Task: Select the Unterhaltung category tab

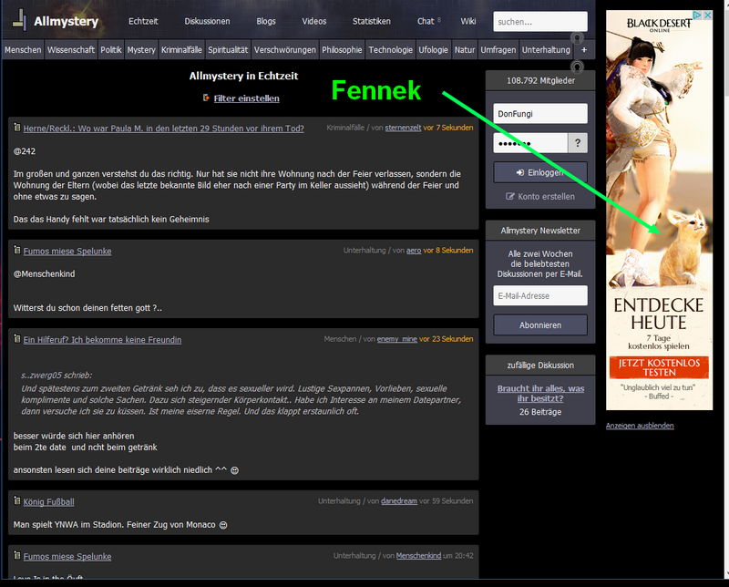Action: coord(546,50)
